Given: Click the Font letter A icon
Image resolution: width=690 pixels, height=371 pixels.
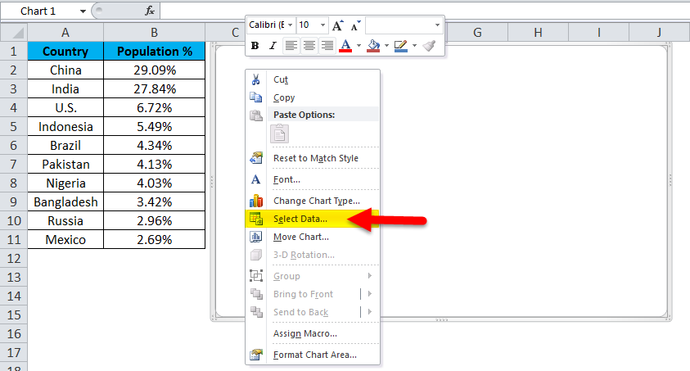Looking at the screenshot, I should (255, 179).
